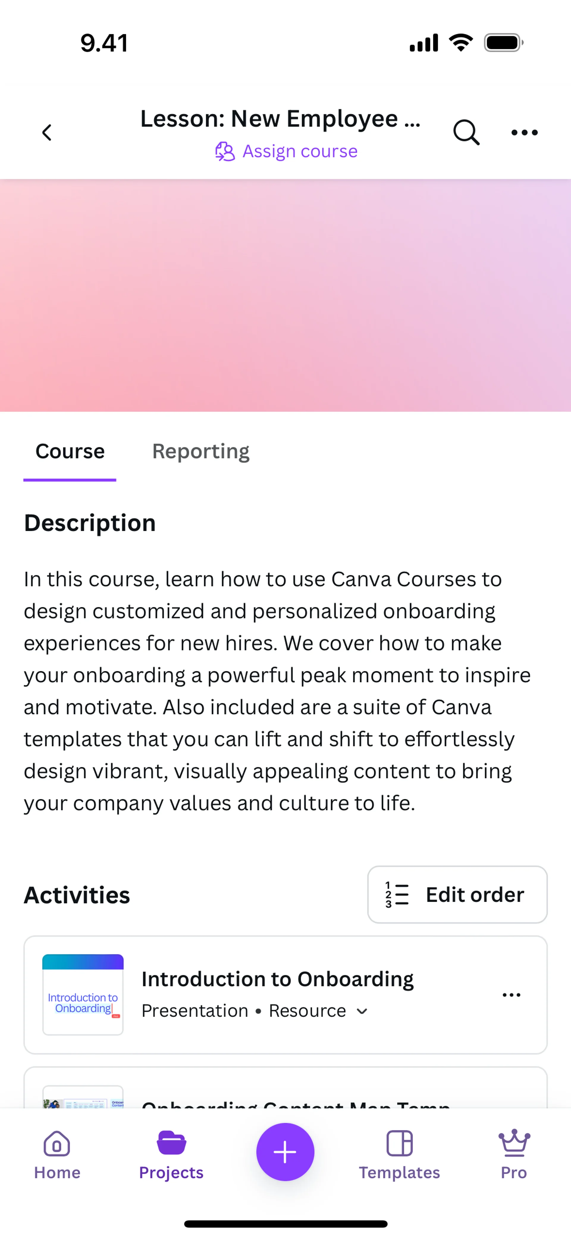
Task: Switch to the Reporting tab
Action: pos(200,451)
